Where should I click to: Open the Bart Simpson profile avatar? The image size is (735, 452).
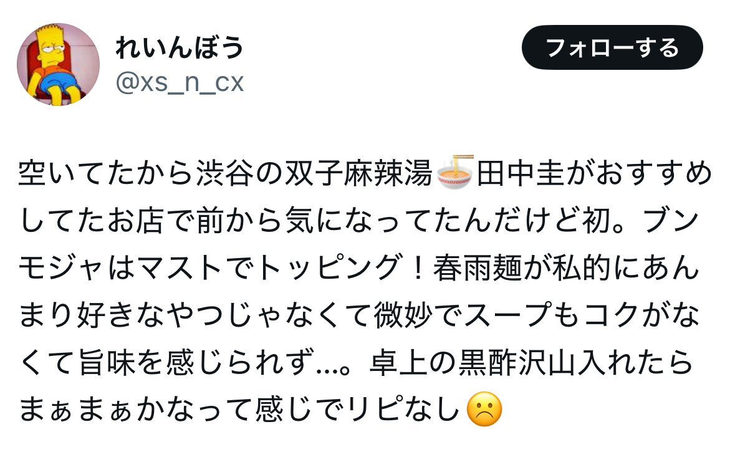(x=58, y=64)
